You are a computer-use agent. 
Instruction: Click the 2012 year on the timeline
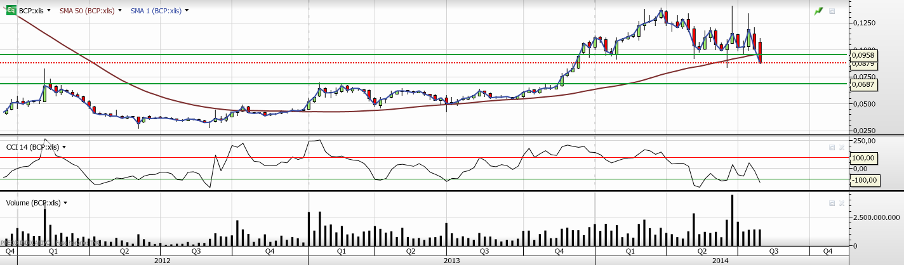[163, 260]
